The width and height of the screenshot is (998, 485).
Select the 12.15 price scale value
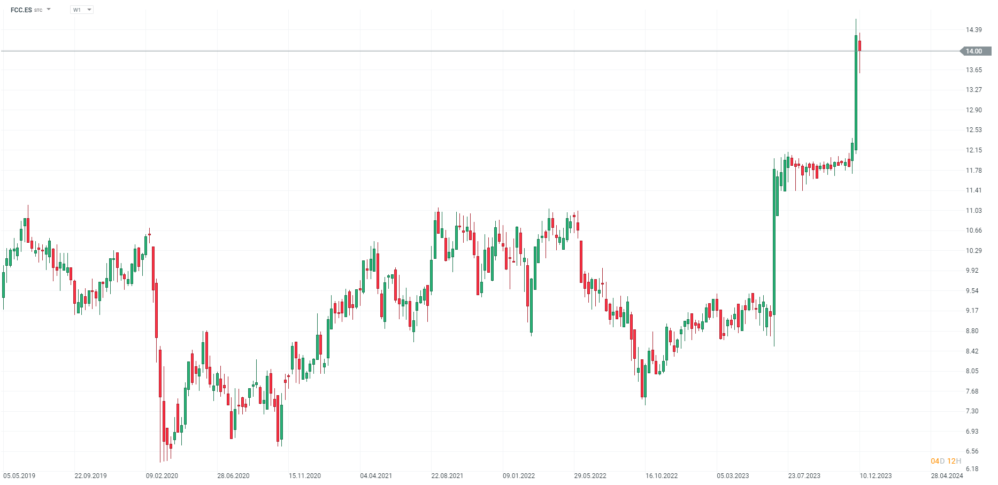click(973, 150)
